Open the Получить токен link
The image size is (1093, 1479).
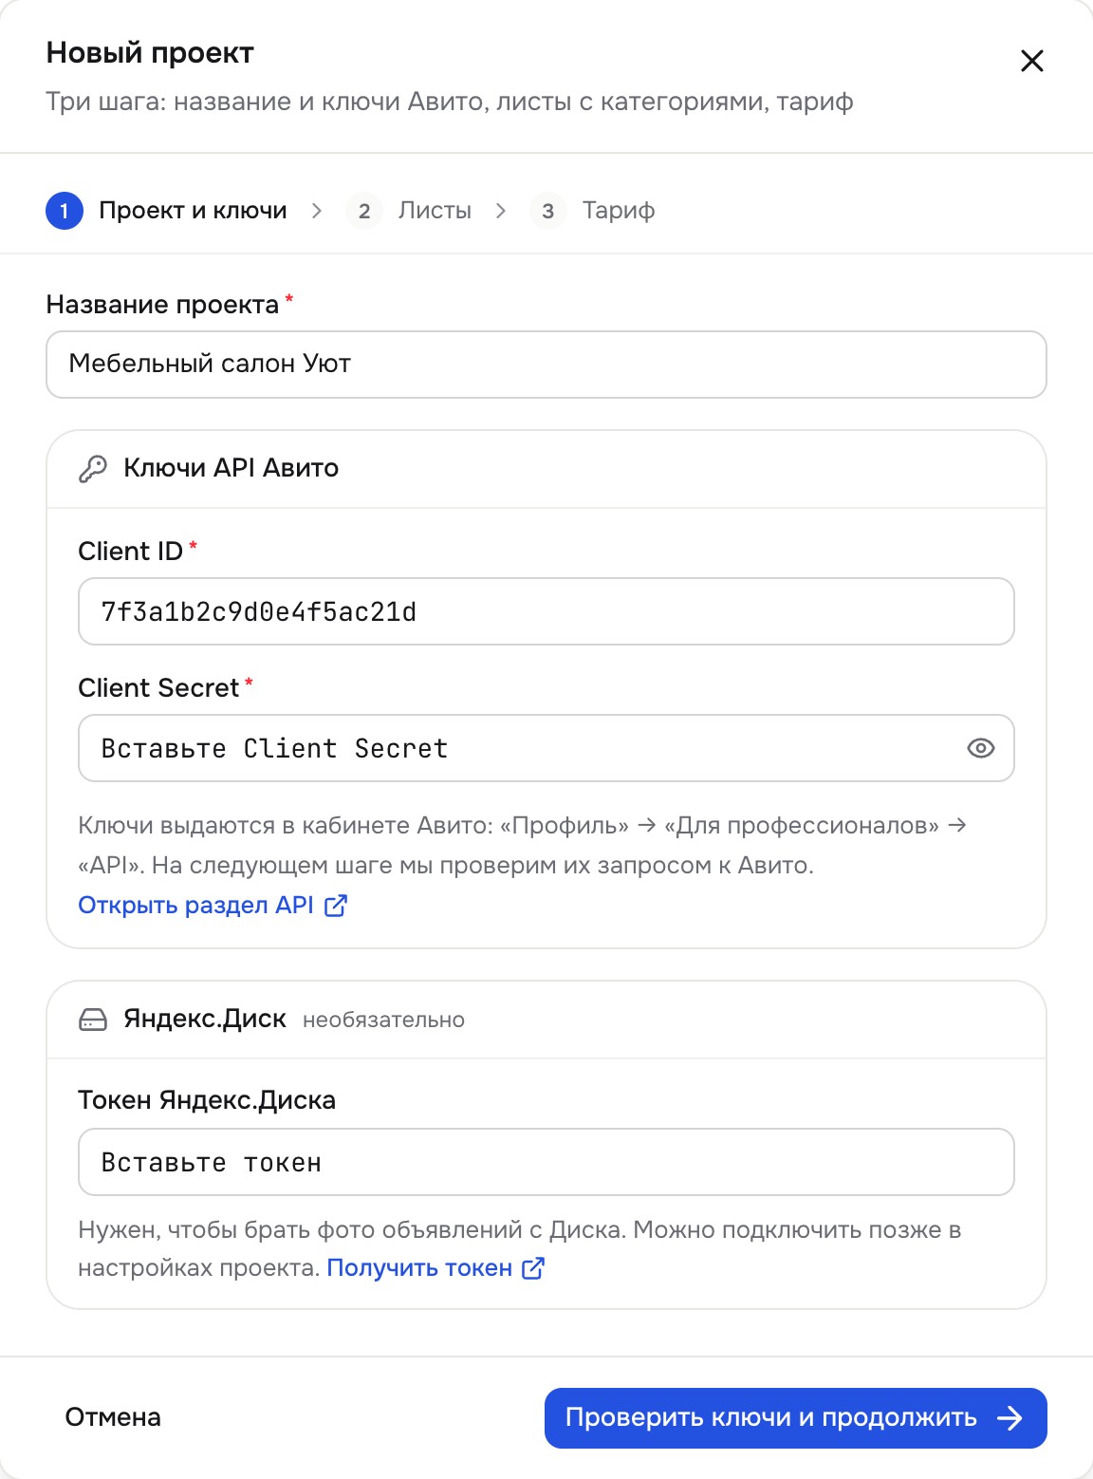(x=435, y=1268)
